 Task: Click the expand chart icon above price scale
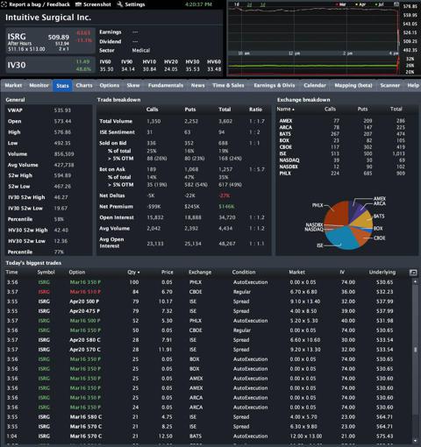click(x=396, y=4)
